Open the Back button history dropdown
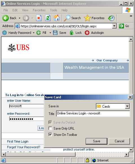The height and width of the screenshot is (164, 135). click(x=19, y=18)
